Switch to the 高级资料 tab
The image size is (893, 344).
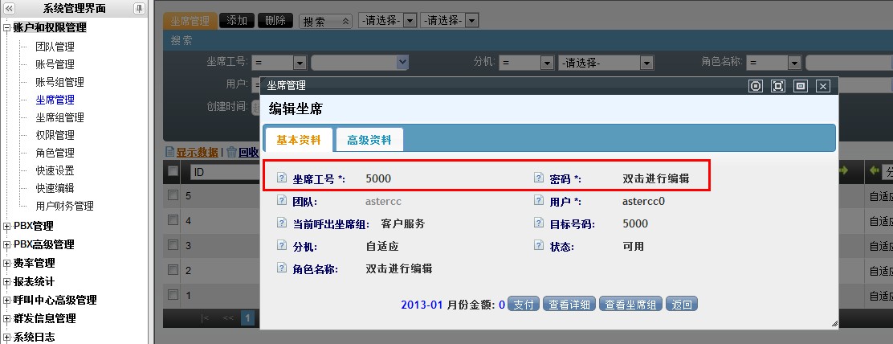pos(369,140)
